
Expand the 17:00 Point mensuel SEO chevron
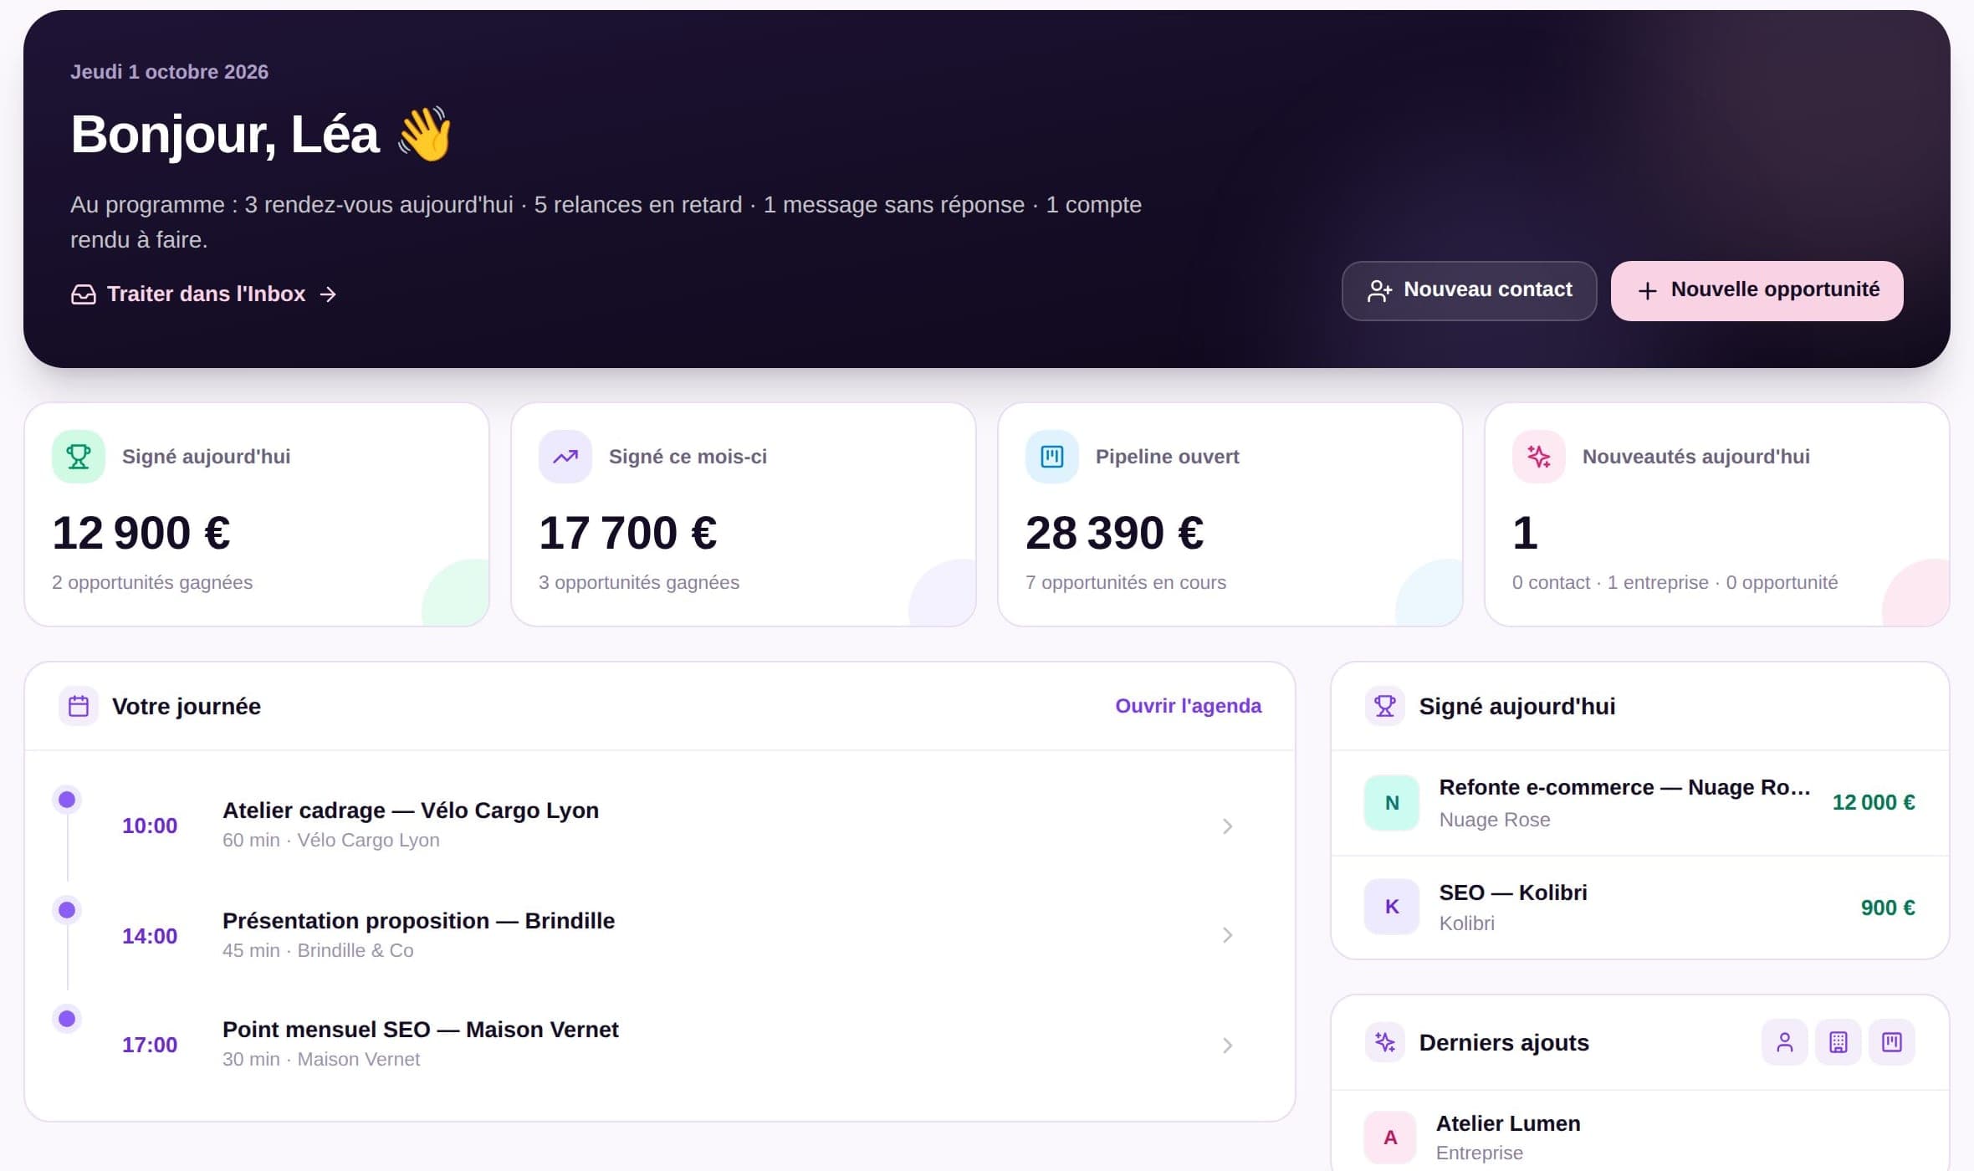[1227, 1046]
